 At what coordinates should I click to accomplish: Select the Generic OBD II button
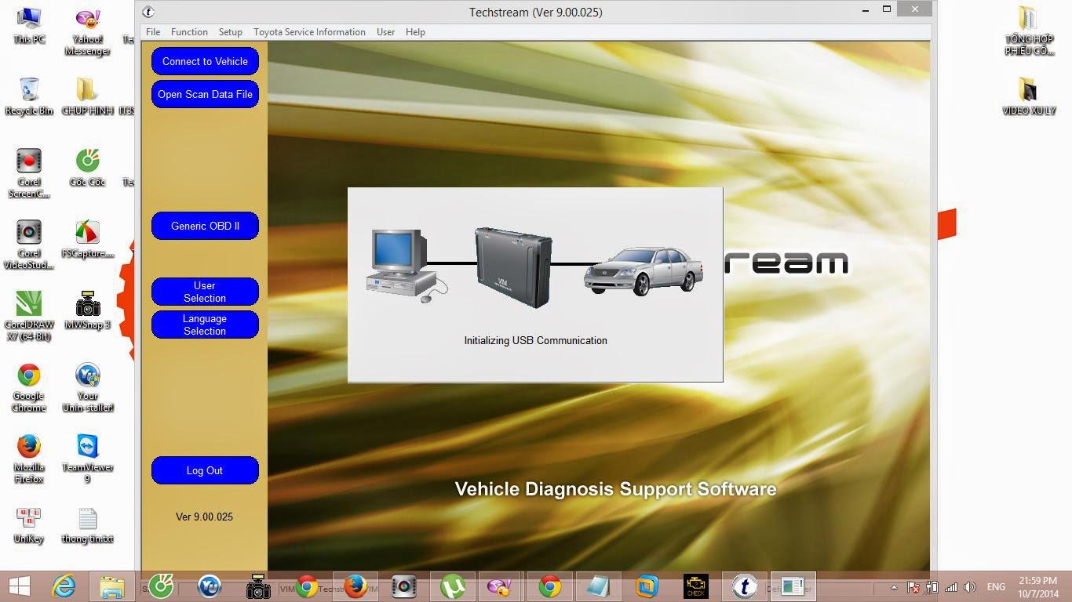(x=205, y=226)
